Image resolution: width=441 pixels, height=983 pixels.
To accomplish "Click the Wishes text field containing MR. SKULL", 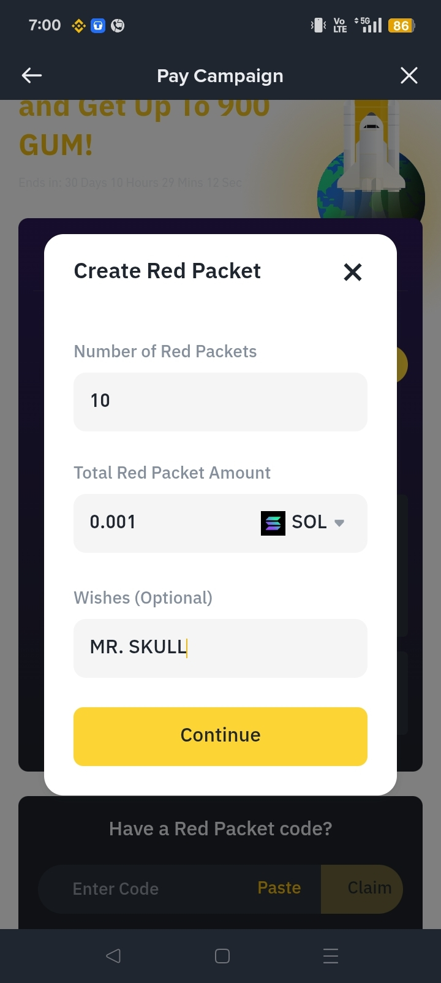I will pyautogui.click(x=221, y=648).
